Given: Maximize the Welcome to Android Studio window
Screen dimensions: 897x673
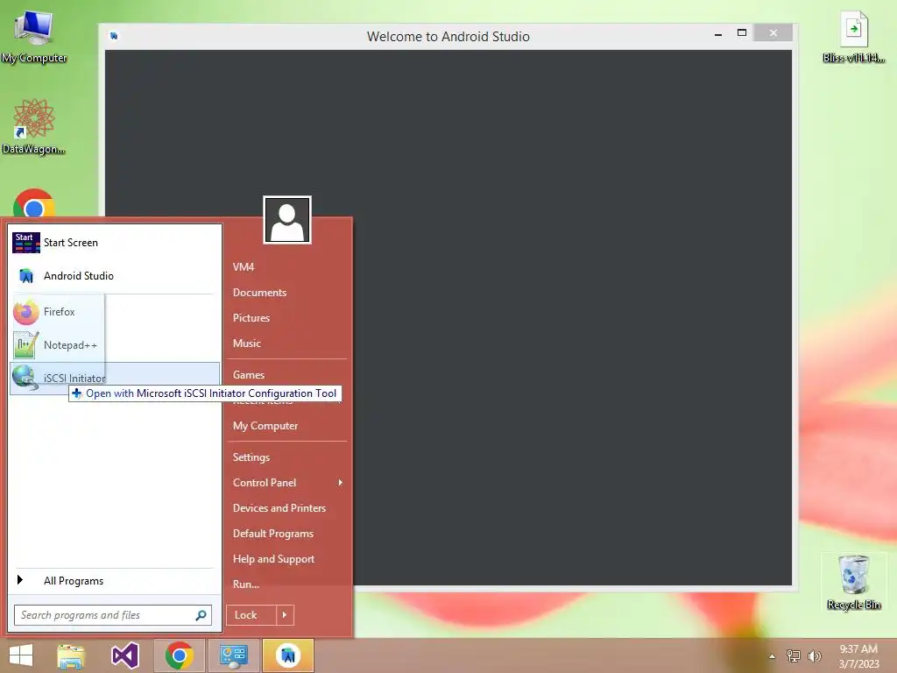Looking at the screenshot, I should pos(742,33).
